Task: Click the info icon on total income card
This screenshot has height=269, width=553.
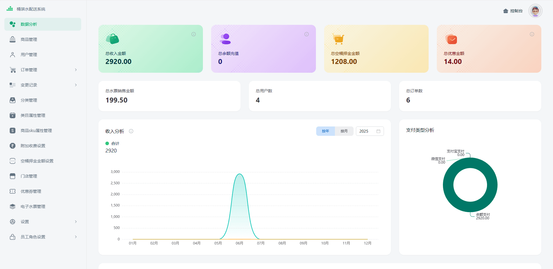Action: click(x=194, y=34)
